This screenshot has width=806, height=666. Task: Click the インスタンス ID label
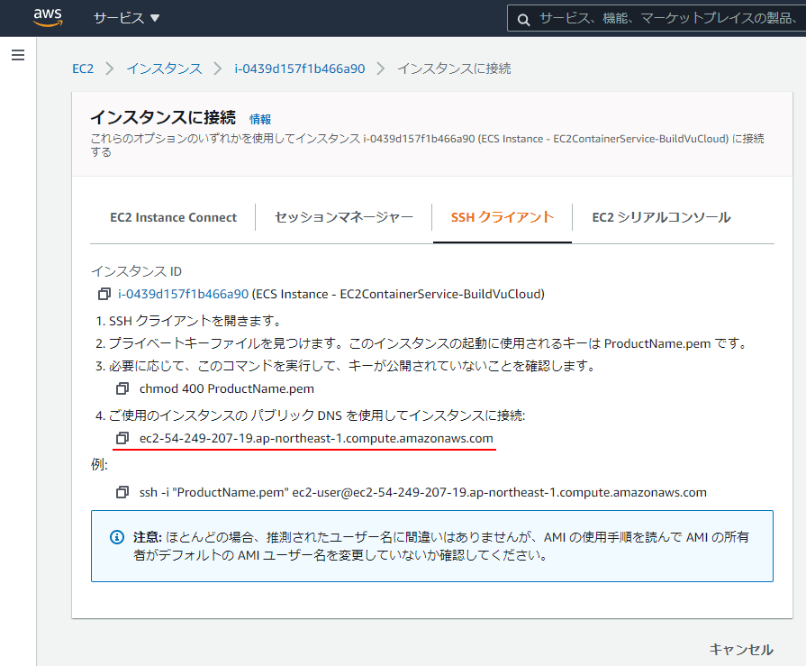(x=136, y=271)
